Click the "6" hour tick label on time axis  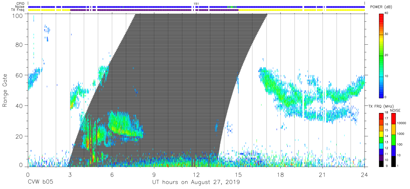click(112, 174)
